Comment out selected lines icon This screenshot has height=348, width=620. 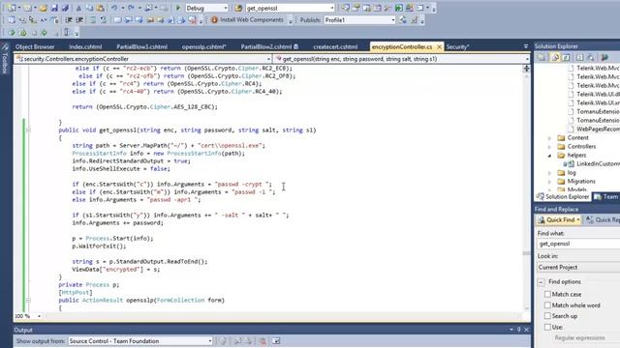(x=93, y=19)
